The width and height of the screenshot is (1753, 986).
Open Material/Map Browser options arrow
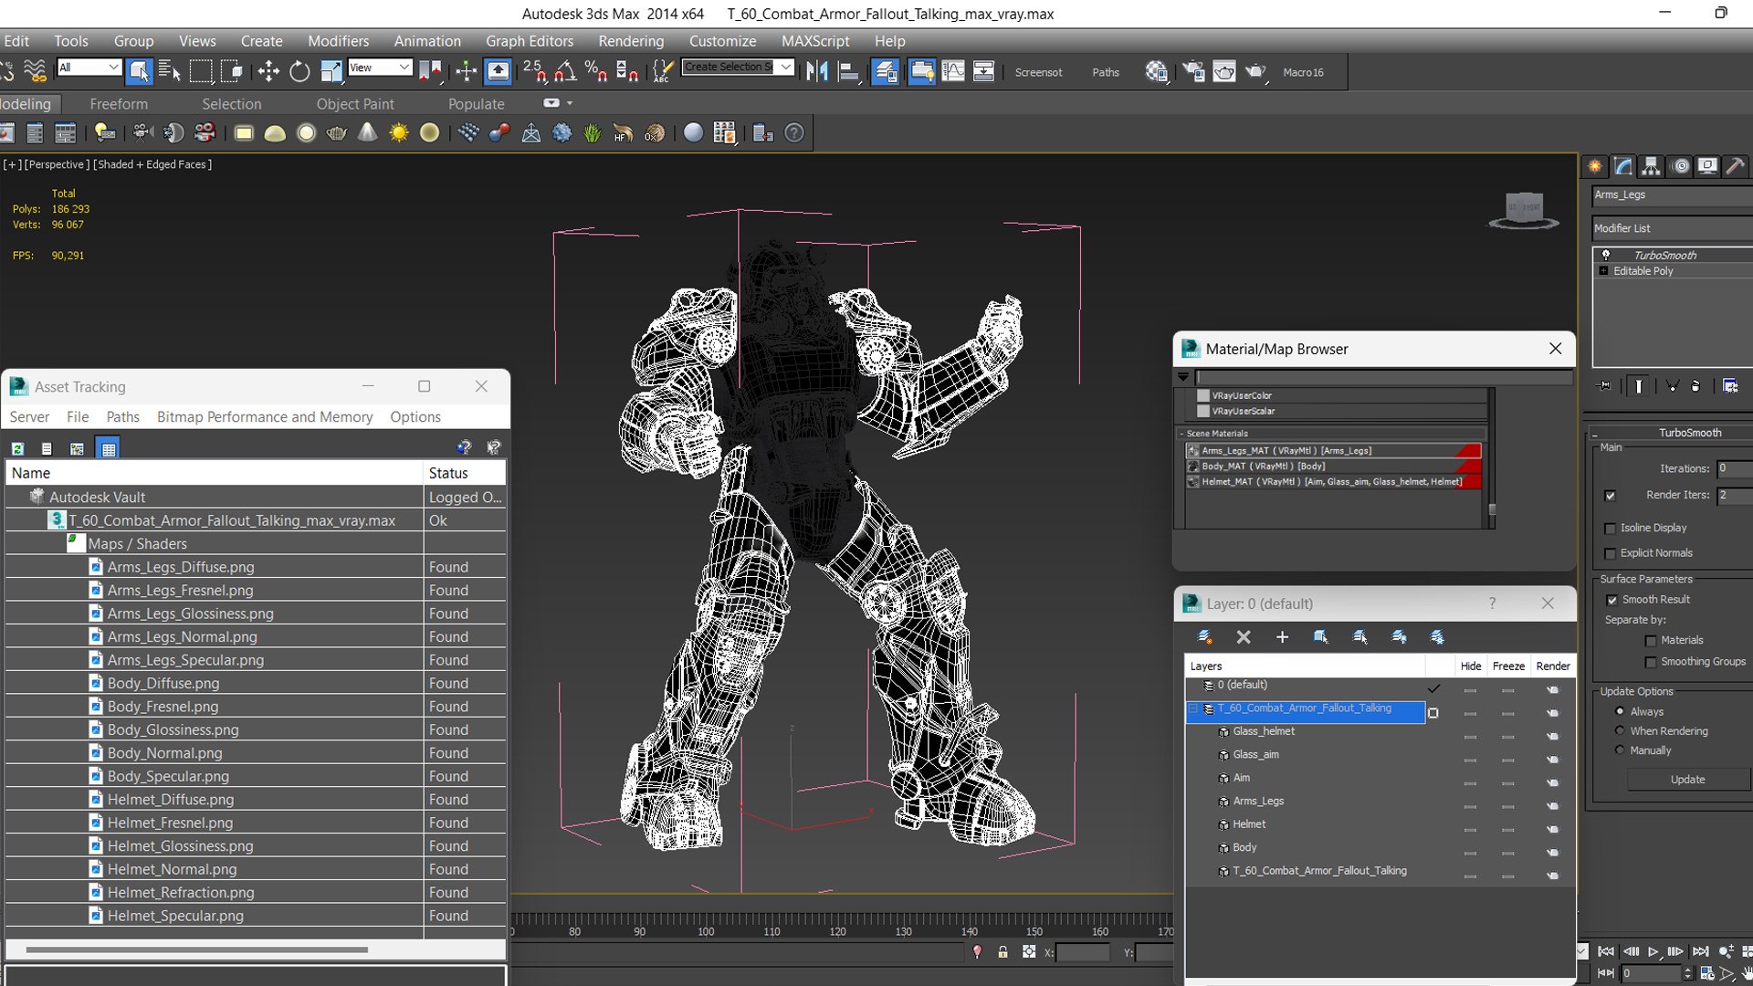1183,376
